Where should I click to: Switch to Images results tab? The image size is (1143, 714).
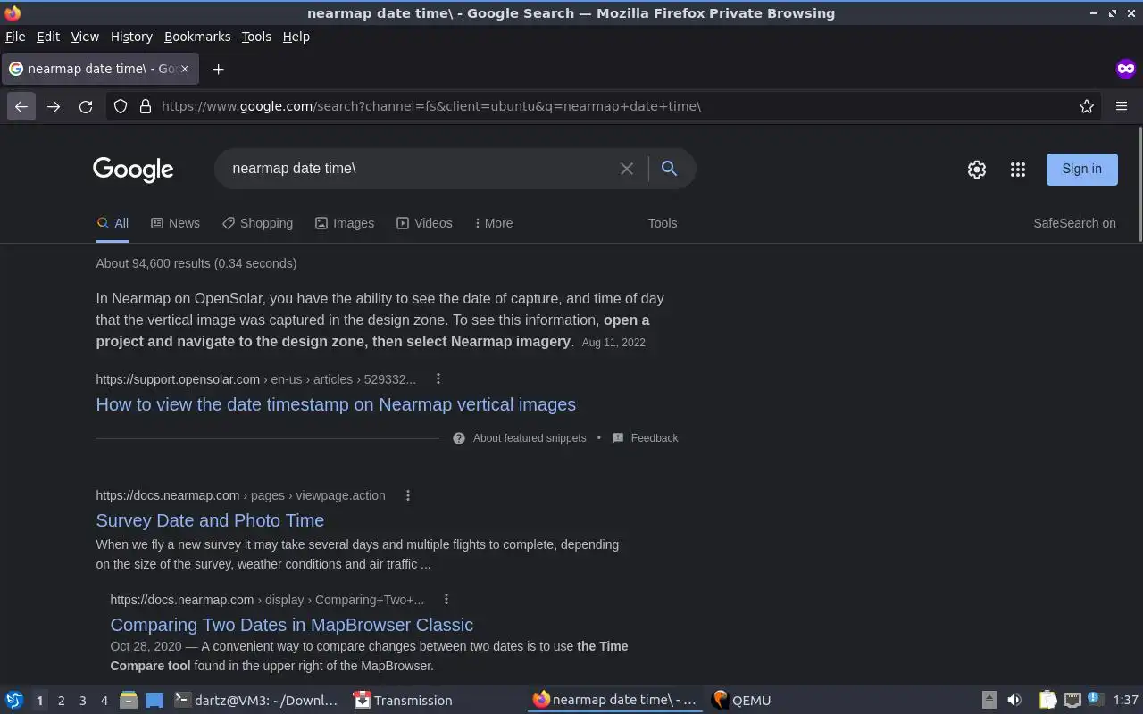point(345,223)
